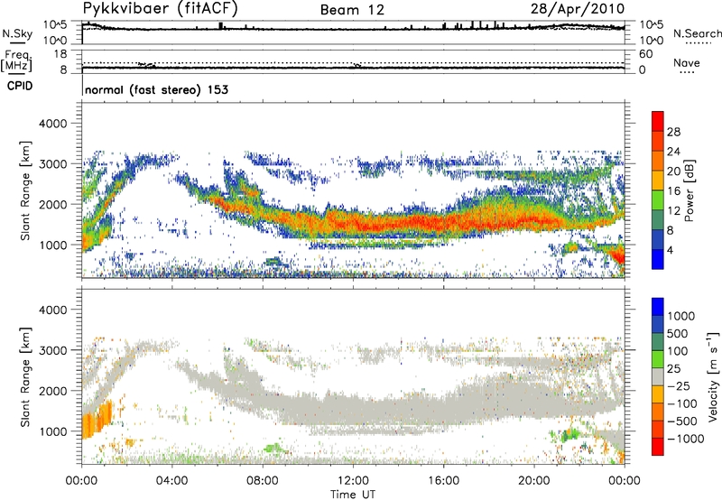Click the '16' tick on power colorbar
This screenshot has width=722, height=500.
[x=673, y=191]
